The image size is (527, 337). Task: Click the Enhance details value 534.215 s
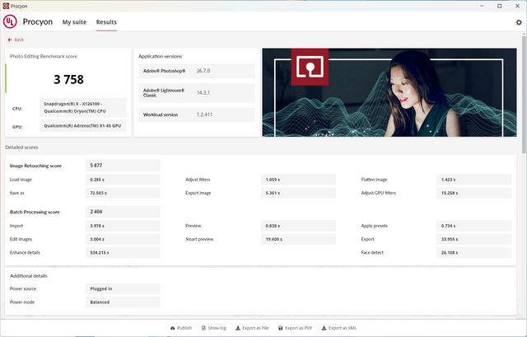click(123, 253)
